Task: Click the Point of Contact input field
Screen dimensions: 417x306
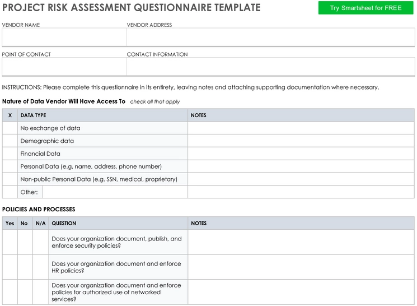Action: [64, 67]
